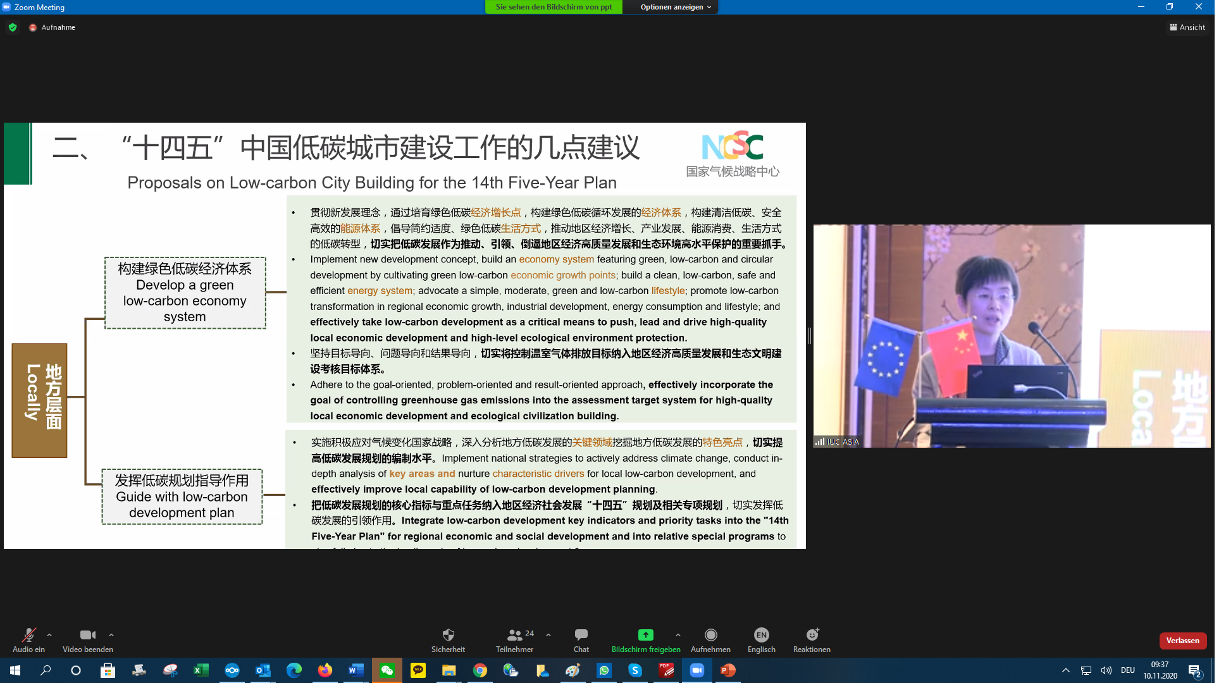
Task: Open the Sicherheit shield icon
Action: [448, 635]
